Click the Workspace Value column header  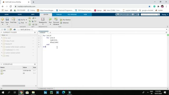tap(25, 68)
